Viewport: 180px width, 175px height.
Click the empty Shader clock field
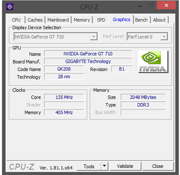(x=64, y=105)
